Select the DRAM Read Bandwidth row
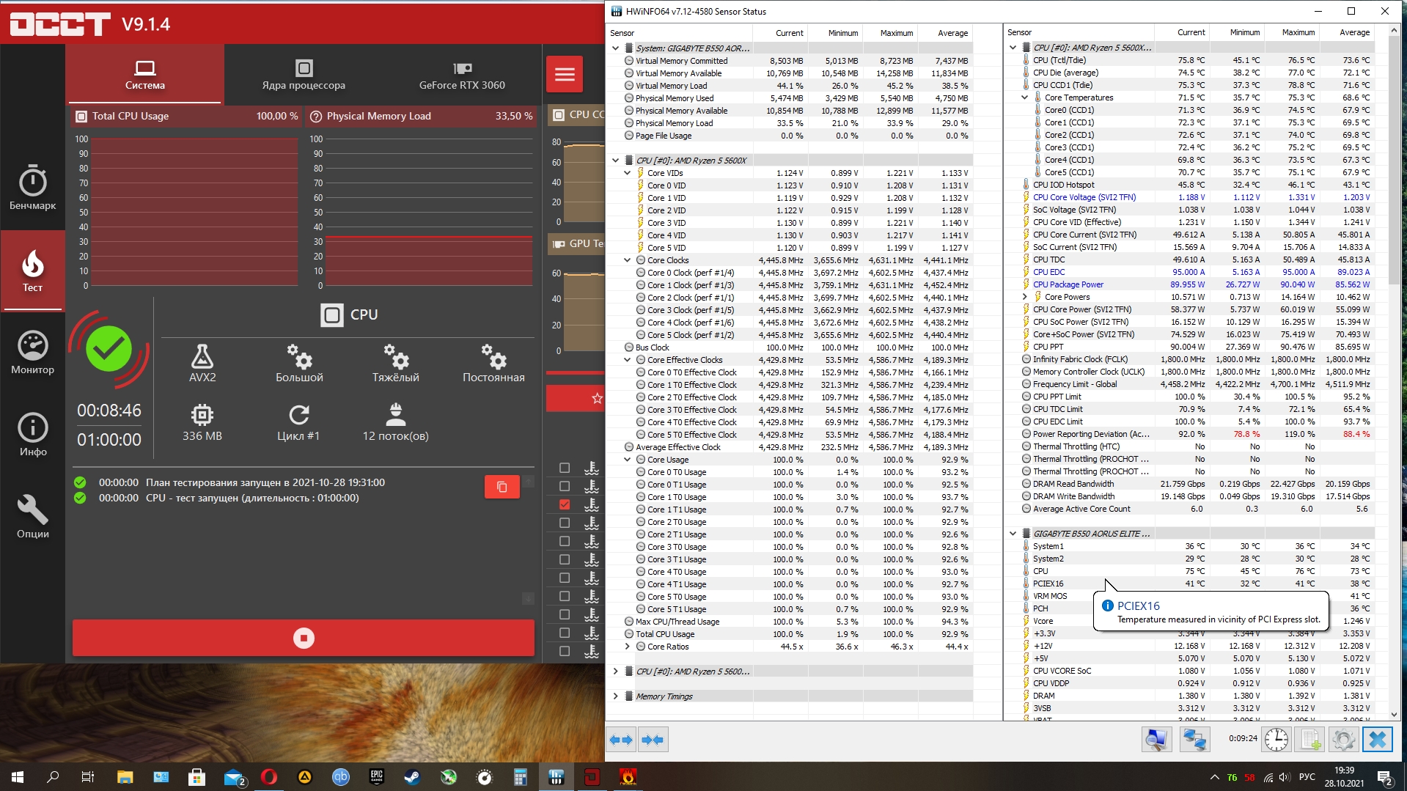 click(x=1197, y=484)
